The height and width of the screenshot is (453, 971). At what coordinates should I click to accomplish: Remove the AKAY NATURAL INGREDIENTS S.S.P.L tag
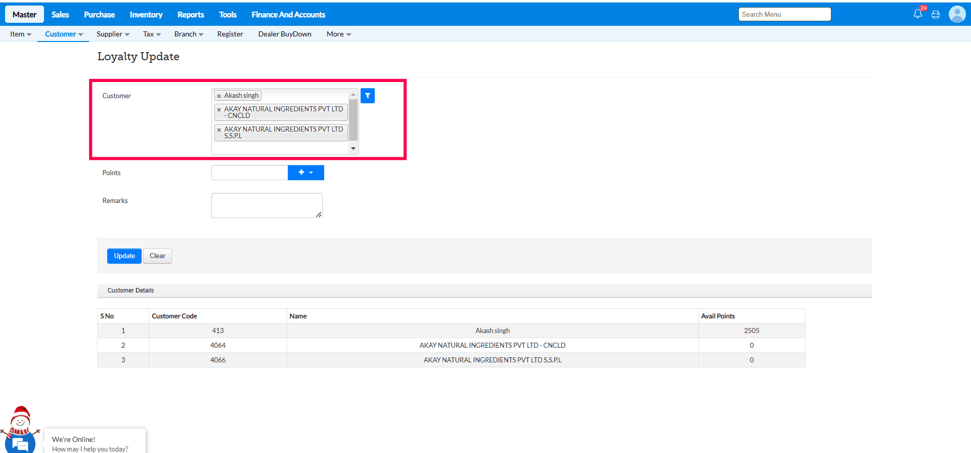[219, 130]
